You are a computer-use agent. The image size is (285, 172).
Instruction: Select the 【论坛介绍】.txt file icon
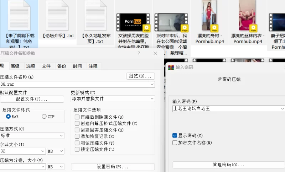(x=57, y=15)
